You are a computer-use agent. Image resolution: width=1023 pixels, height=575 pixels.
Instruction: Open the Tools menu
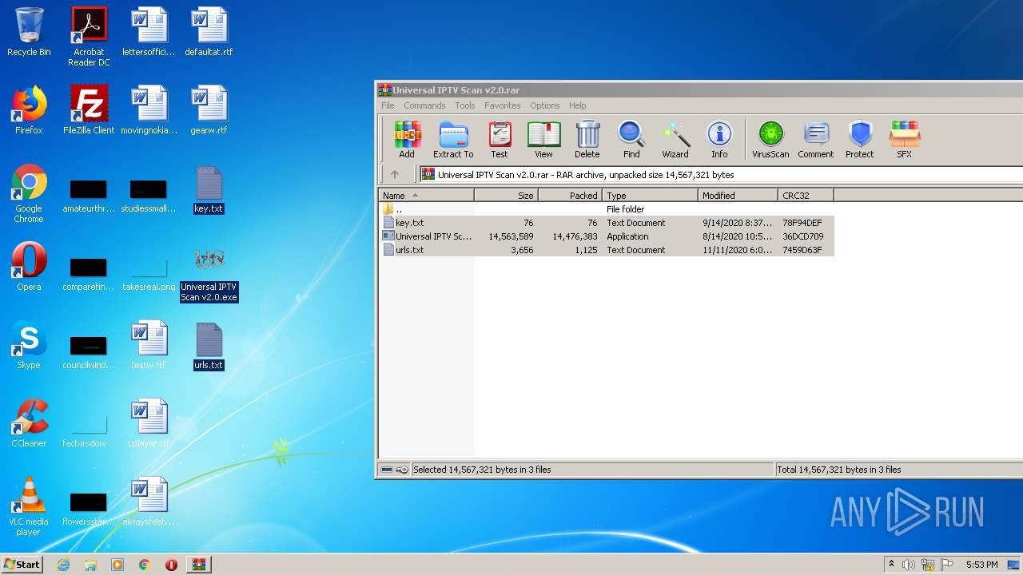pos(465,105)
